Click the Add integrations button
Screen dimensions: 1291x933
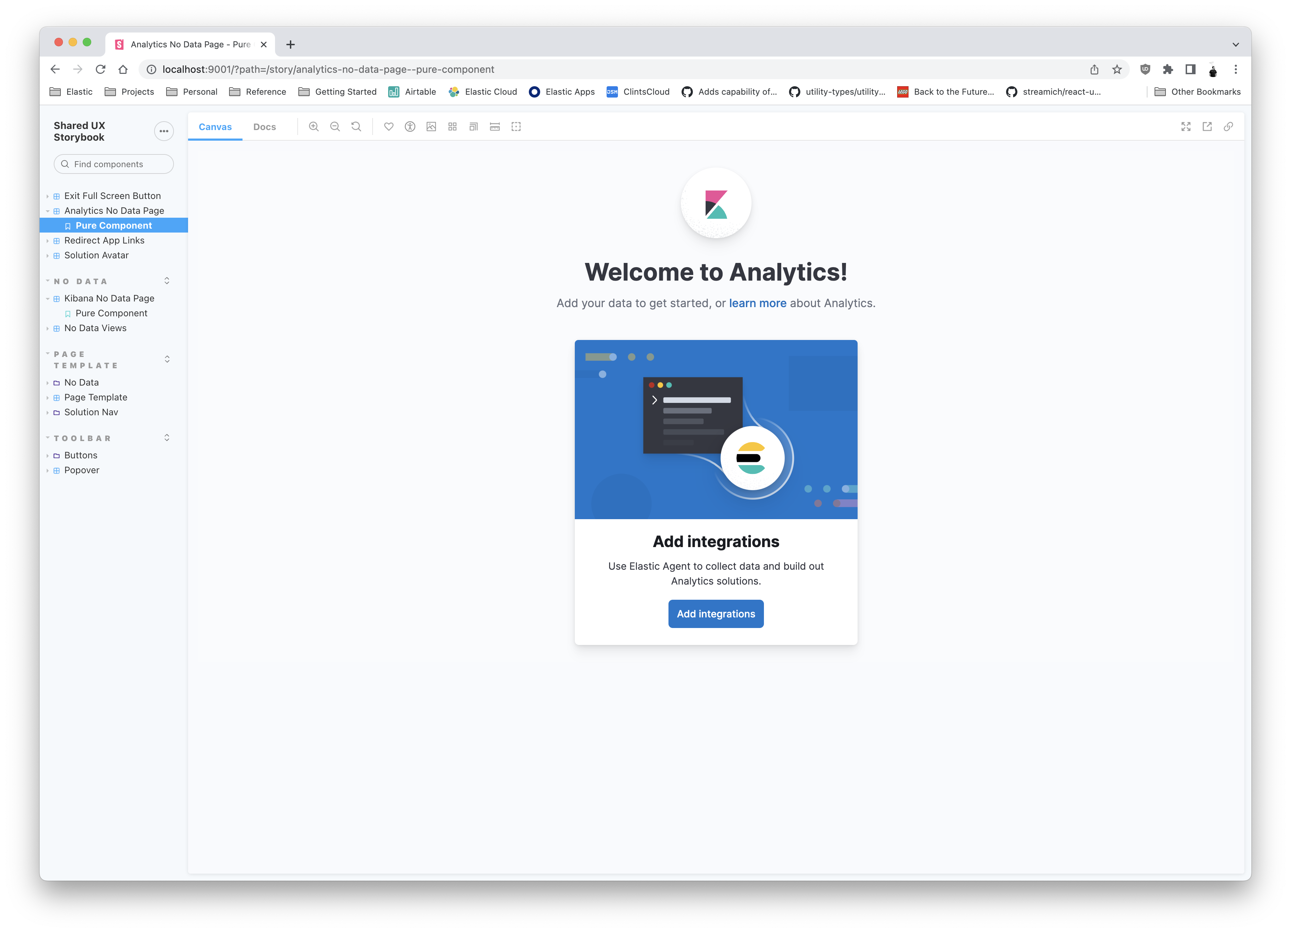pyautogui.click(x=715, y=614)
